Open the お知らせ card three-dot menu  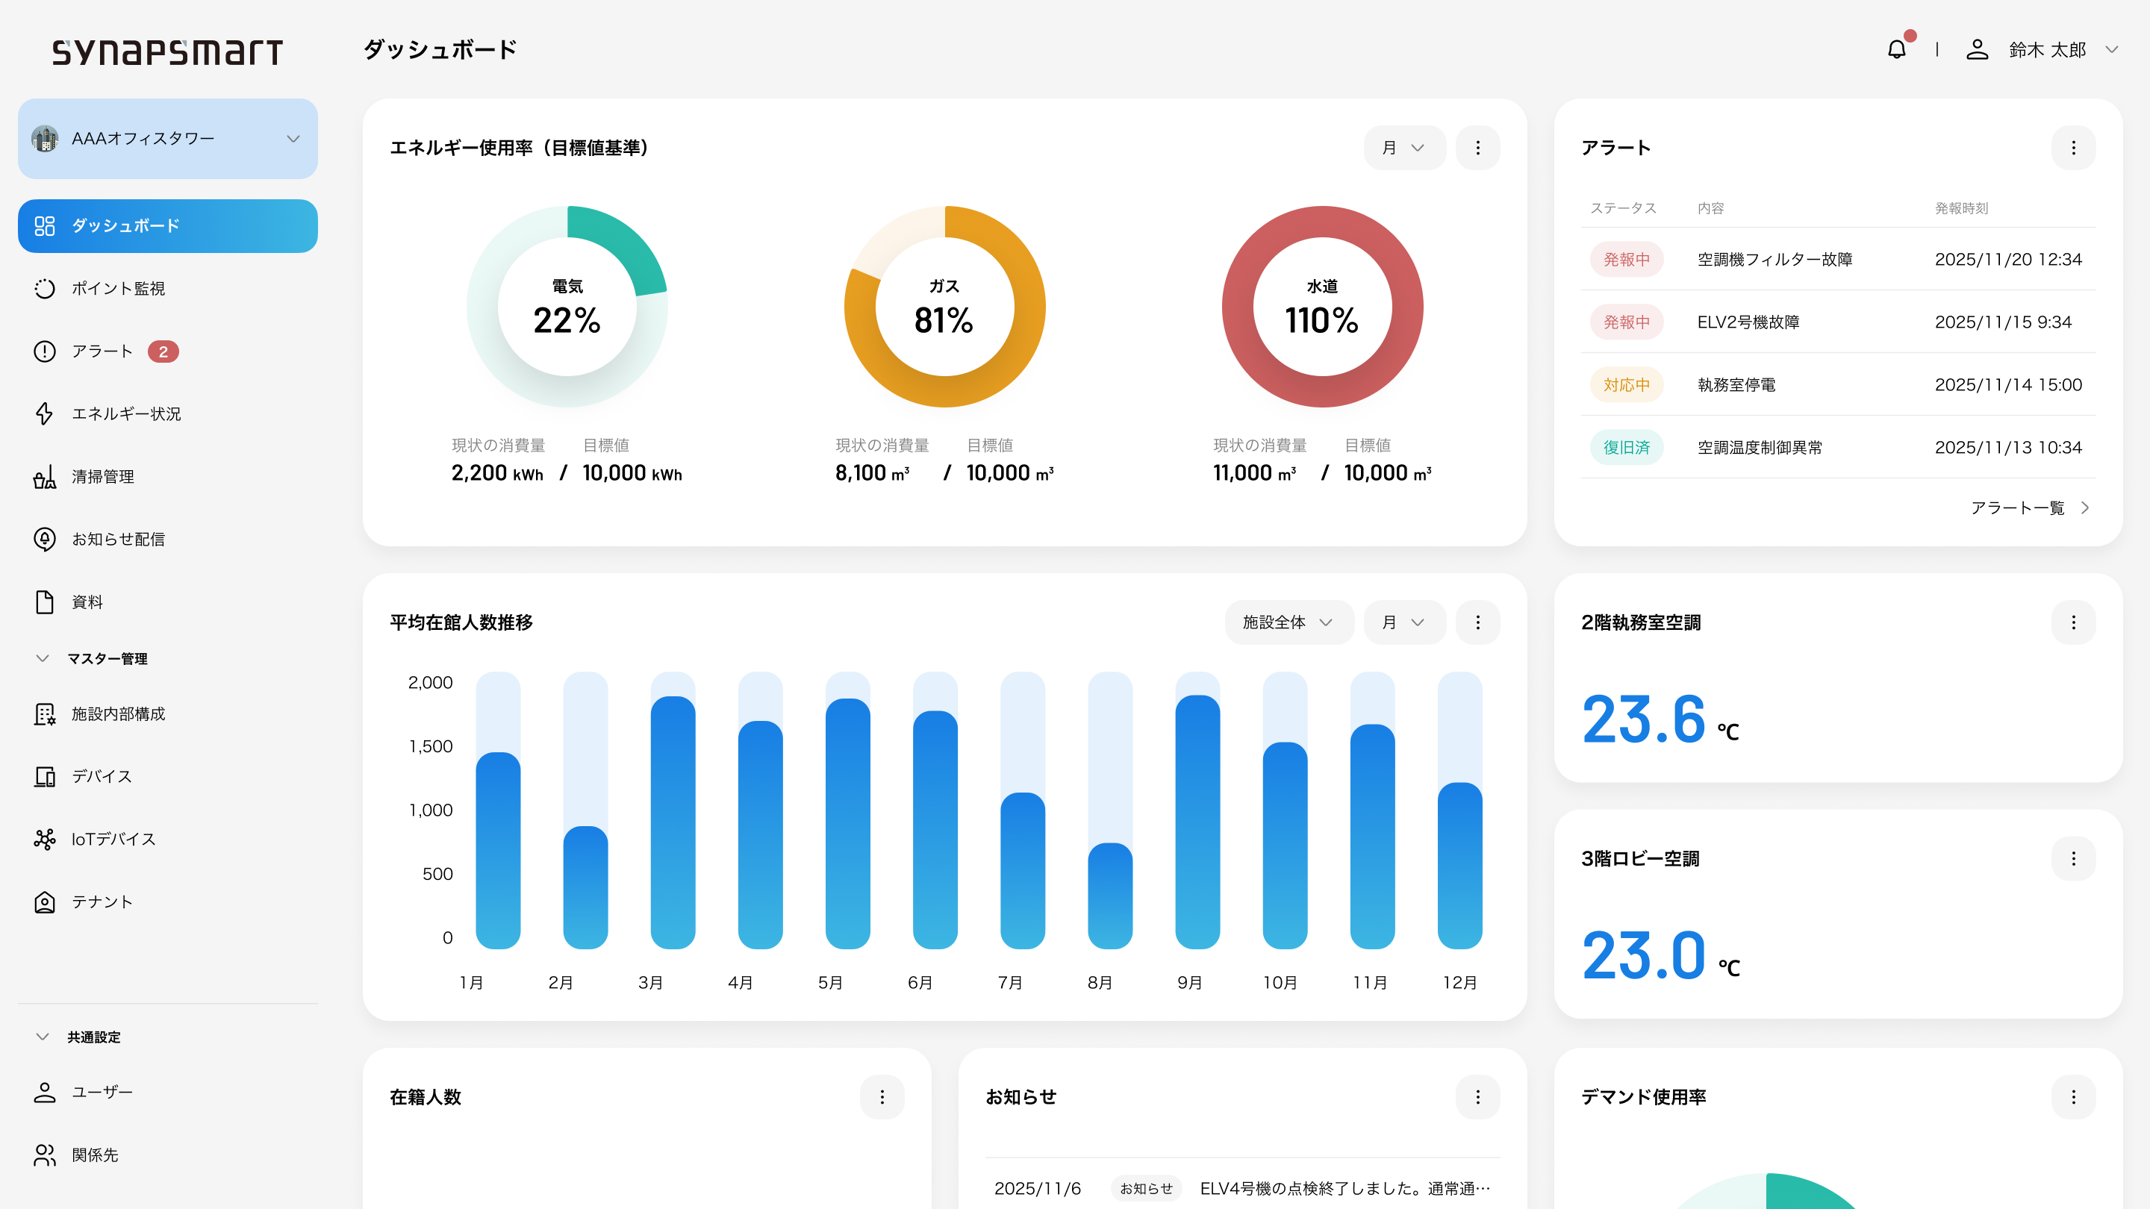(1477, 1097)
